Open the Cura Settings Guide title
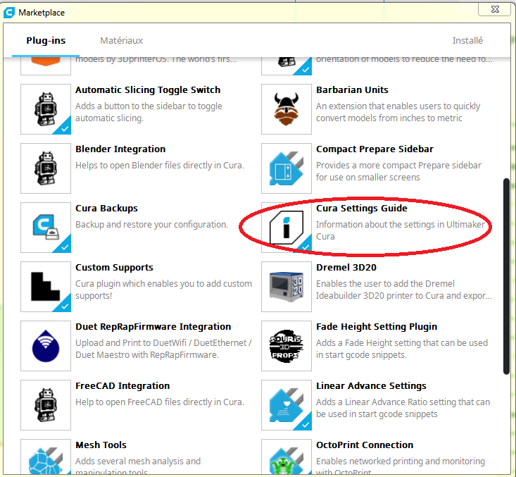516x477 pixels. 362,209
